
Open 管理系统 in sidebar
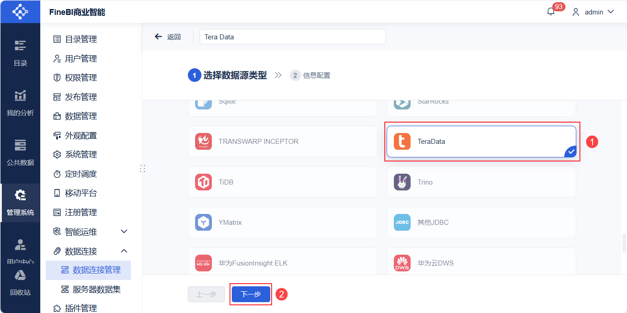pyautogui.click(x=20, y=203)
